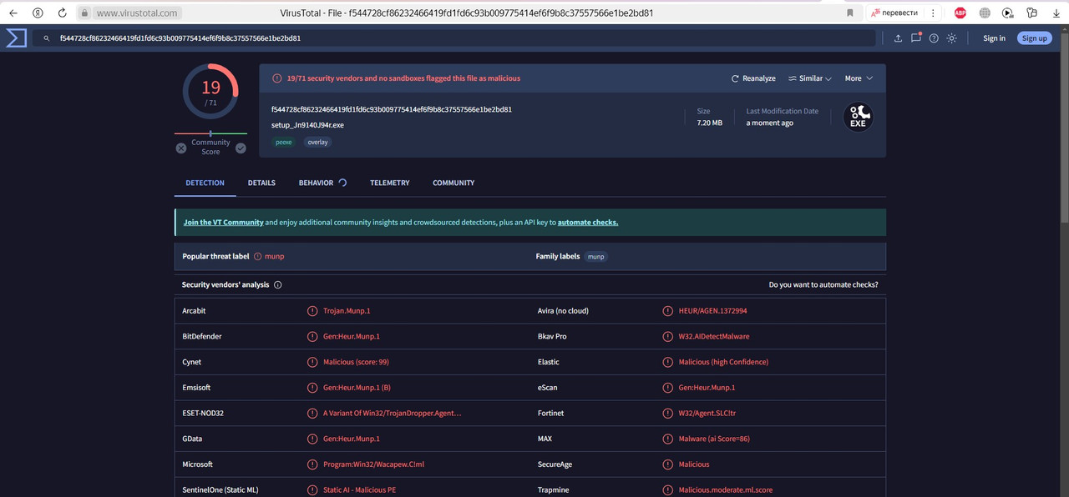1069x497 pixels.
Task: Switch to the DETAILS tab
Action: point(261,183)
